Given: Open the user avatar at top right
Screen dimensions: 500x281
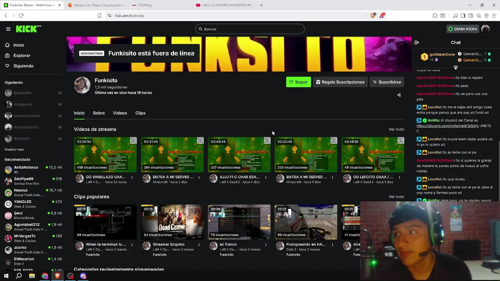Looking at the screenshot, I should pos(486,29).
